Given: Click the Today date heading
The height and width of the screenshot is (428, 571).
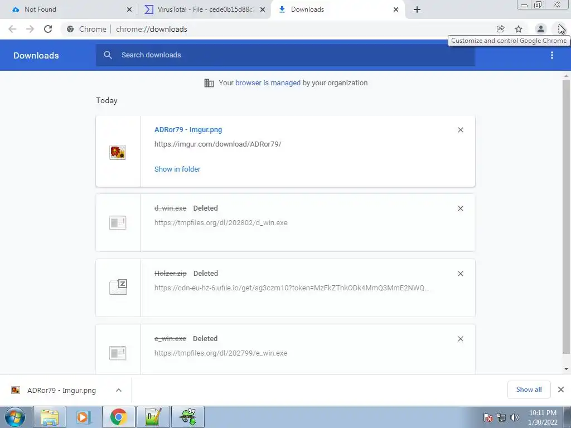Looking at the screenshot, I should (x=107, y=100).
